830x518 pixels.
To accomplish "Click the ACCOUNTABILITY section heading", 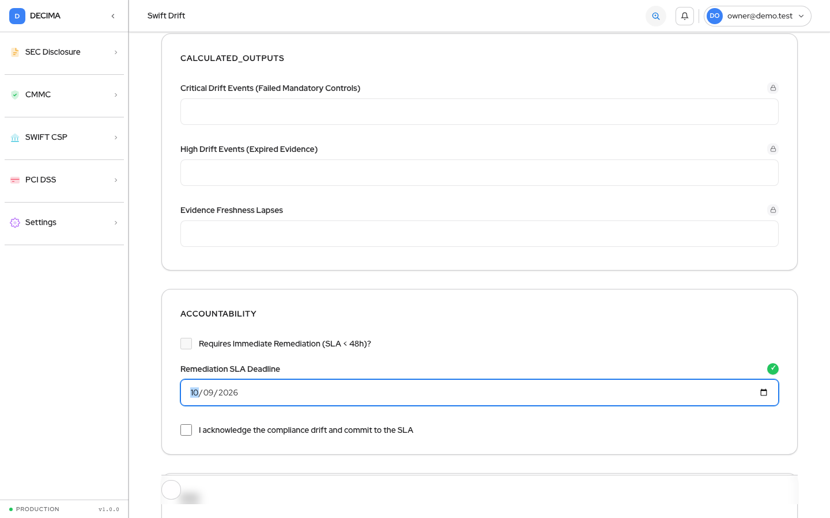I will point(218,314).
